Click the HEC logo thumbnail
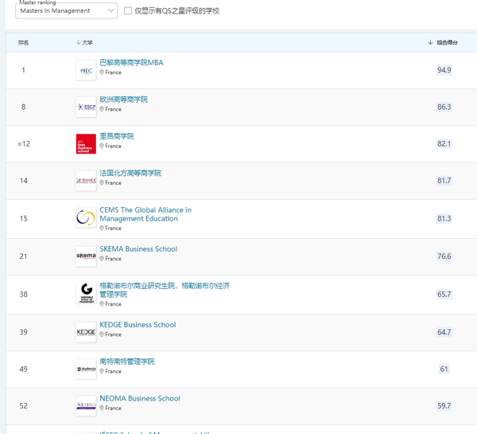The height and width of the screenshot is (434, 477). [x=86, y=70]
